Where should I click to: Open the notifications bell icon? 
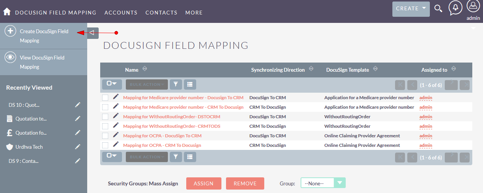455,8
